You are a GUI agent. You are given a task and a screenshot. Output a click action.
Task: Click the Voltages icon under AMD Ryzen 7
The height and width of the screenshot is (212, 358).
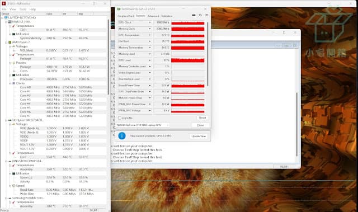[13, 46]
